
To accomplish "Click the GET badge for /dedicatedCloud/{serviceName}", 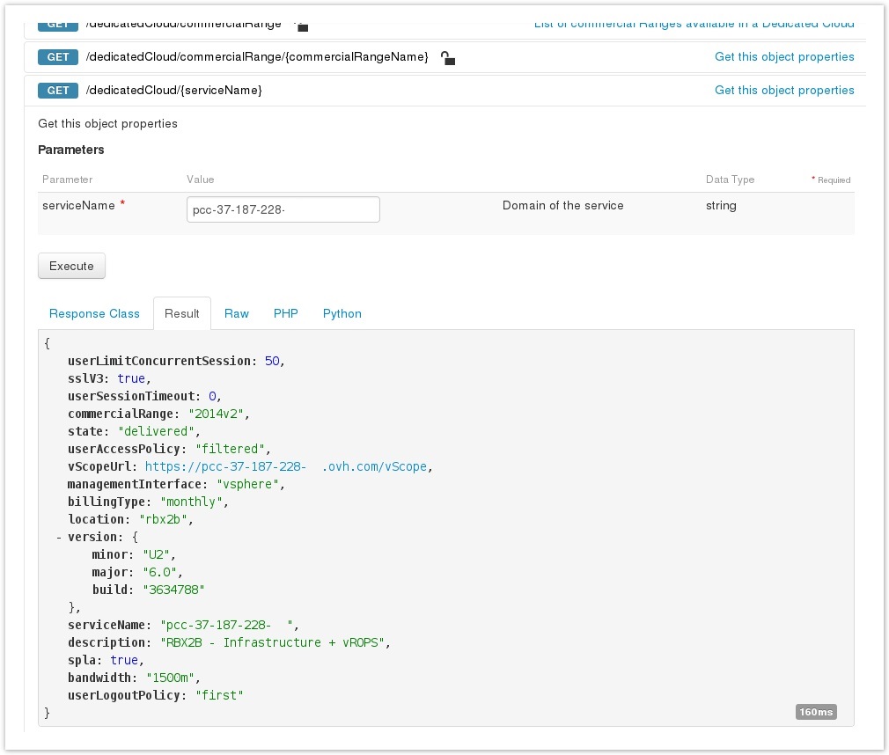I will point(58,91).
